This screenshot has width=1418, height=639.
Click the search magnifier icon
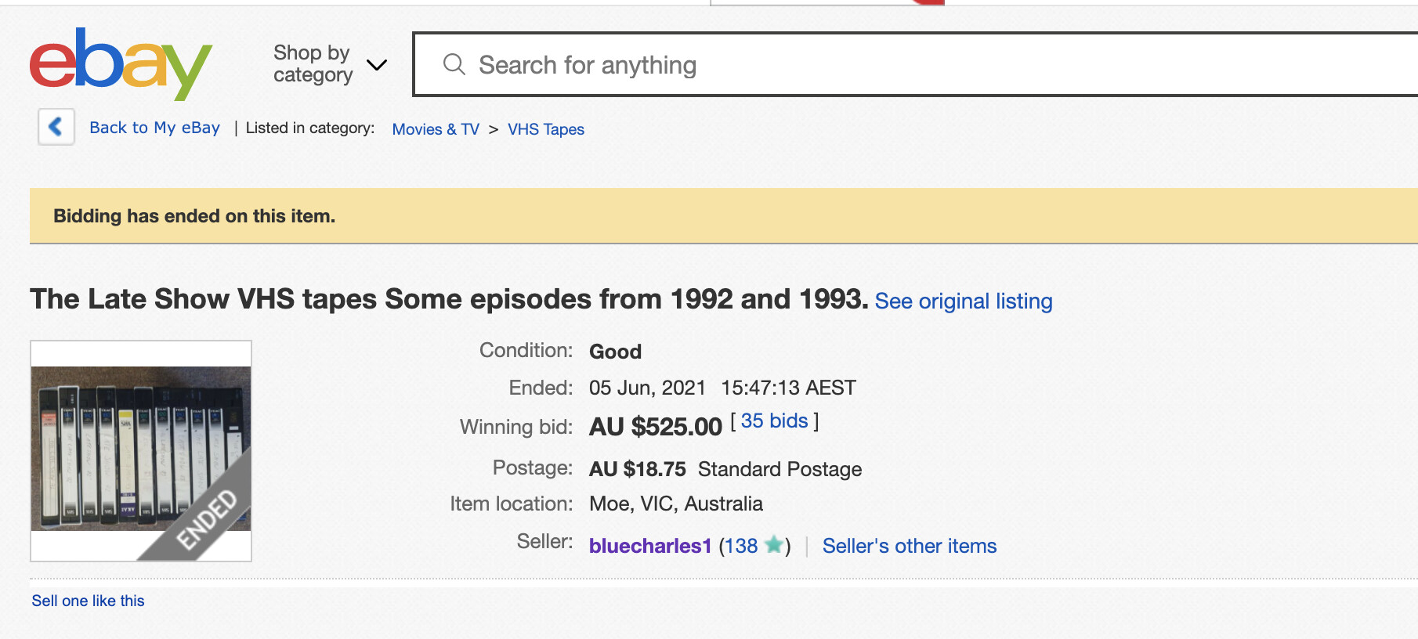click(454, 64)
